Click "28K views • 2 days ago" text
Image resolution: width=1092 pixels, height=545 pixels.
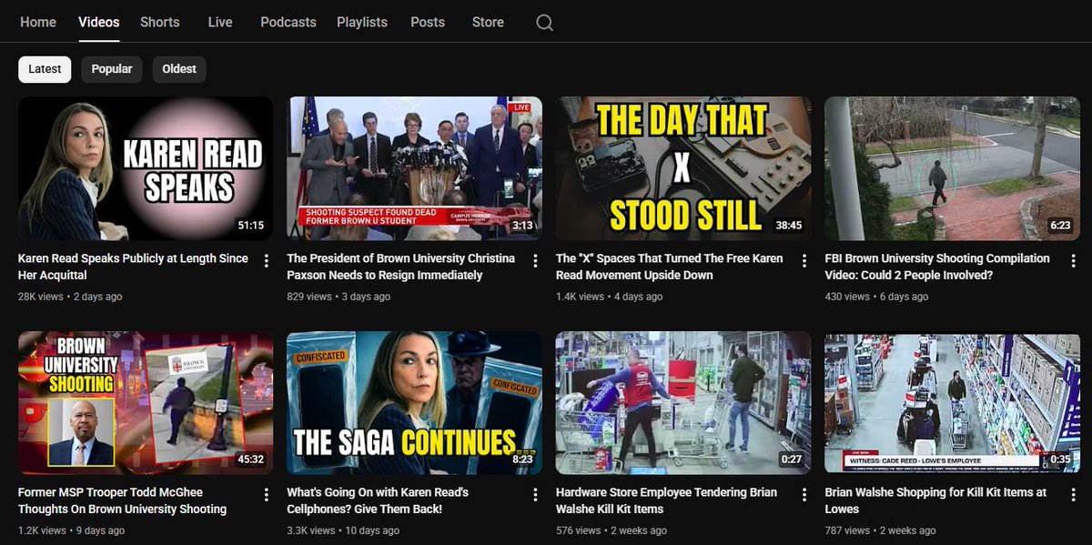(70, 297)
